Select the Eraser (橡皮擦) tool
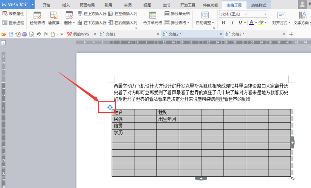311x188 pixels. tap(54, 18)
